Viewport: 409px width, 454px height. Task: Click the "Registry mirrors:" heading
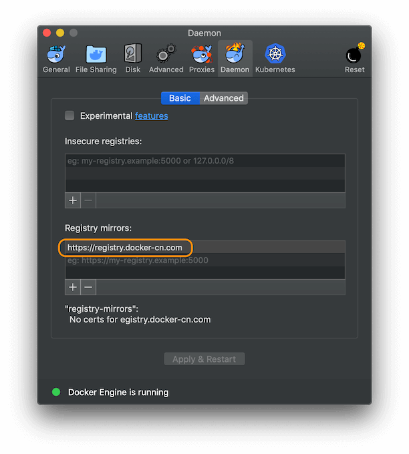point(98,228)
